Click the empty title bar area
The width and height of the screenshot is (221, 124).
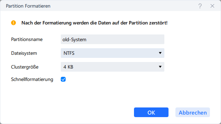pyautogui.click(x=124, y=6)
